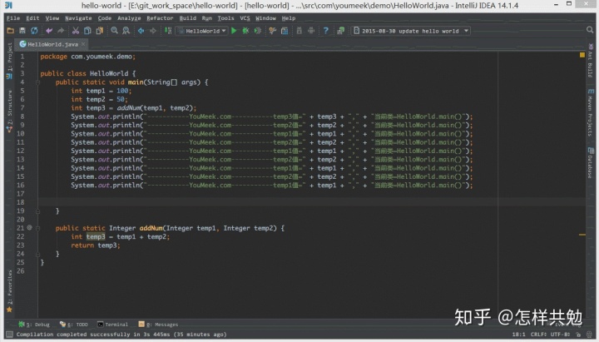The width and height of the screenshot is (599, 342).
Task: Toggle the TODO tool window button
Action: tap(74, 325)
